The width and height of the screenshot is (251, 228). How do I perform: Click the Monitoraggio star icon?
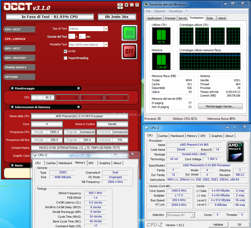(12, 88)
